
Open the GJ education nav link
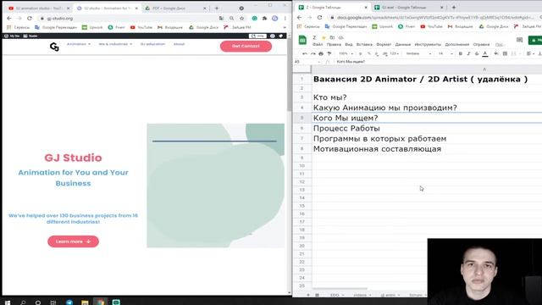pyautogui.click(x=152, y=44)
